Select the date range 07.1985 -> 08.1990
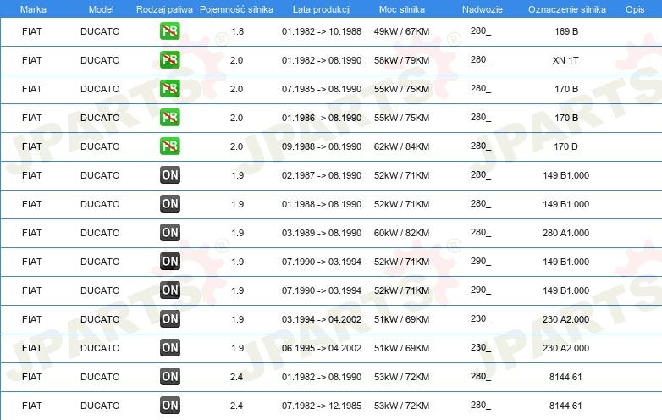The width and height of the screenshot is (662, 420). 322,89
